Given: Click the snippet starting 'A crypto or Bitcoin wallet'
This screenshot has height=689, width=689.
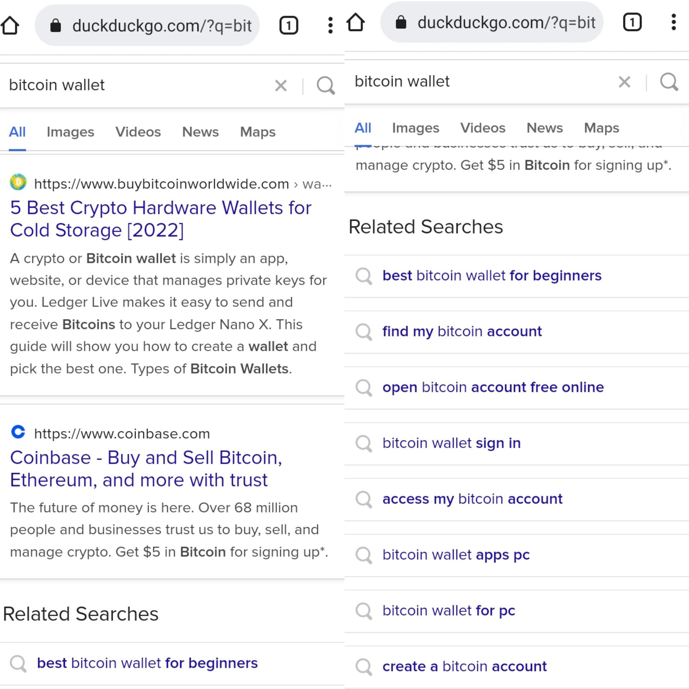Looking at the screenshot, I should tap(168, 314).
